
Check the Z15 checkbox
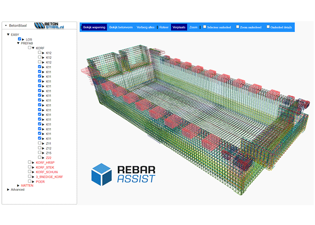(40, 153)
